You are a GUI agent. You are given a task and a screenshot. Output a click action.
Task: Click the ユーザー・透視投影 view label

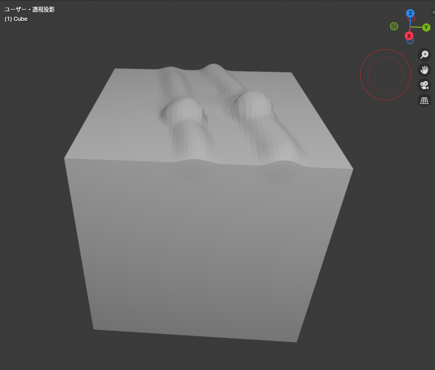(29, 10)
